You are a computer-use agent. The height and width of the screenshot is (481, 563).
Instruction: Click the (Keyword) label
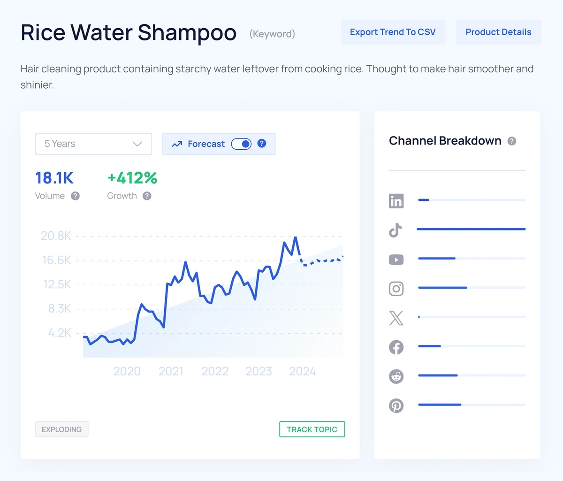click(x=272, y=34)
